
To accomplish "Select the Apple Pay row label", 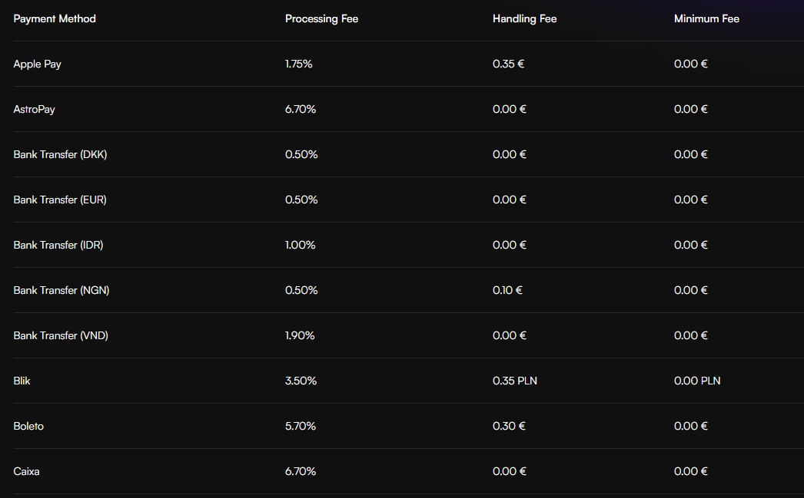I will click(37, 64).
